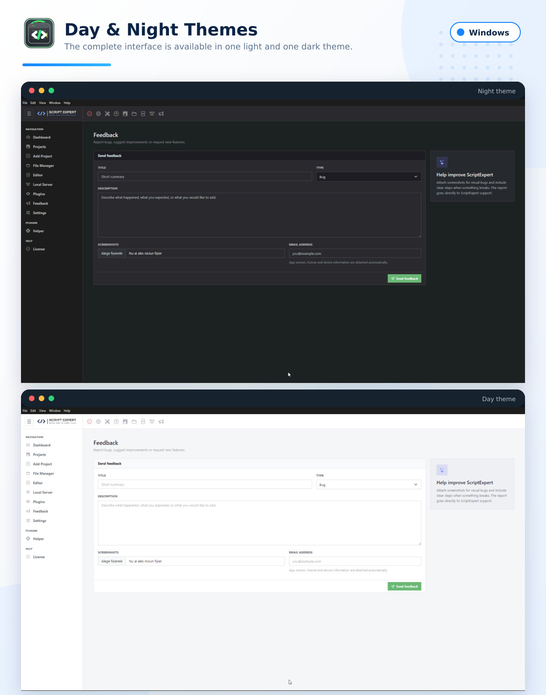Click the Script Expert logo in Night theme header
Screen dimensions: 546x695
(56, 113)
